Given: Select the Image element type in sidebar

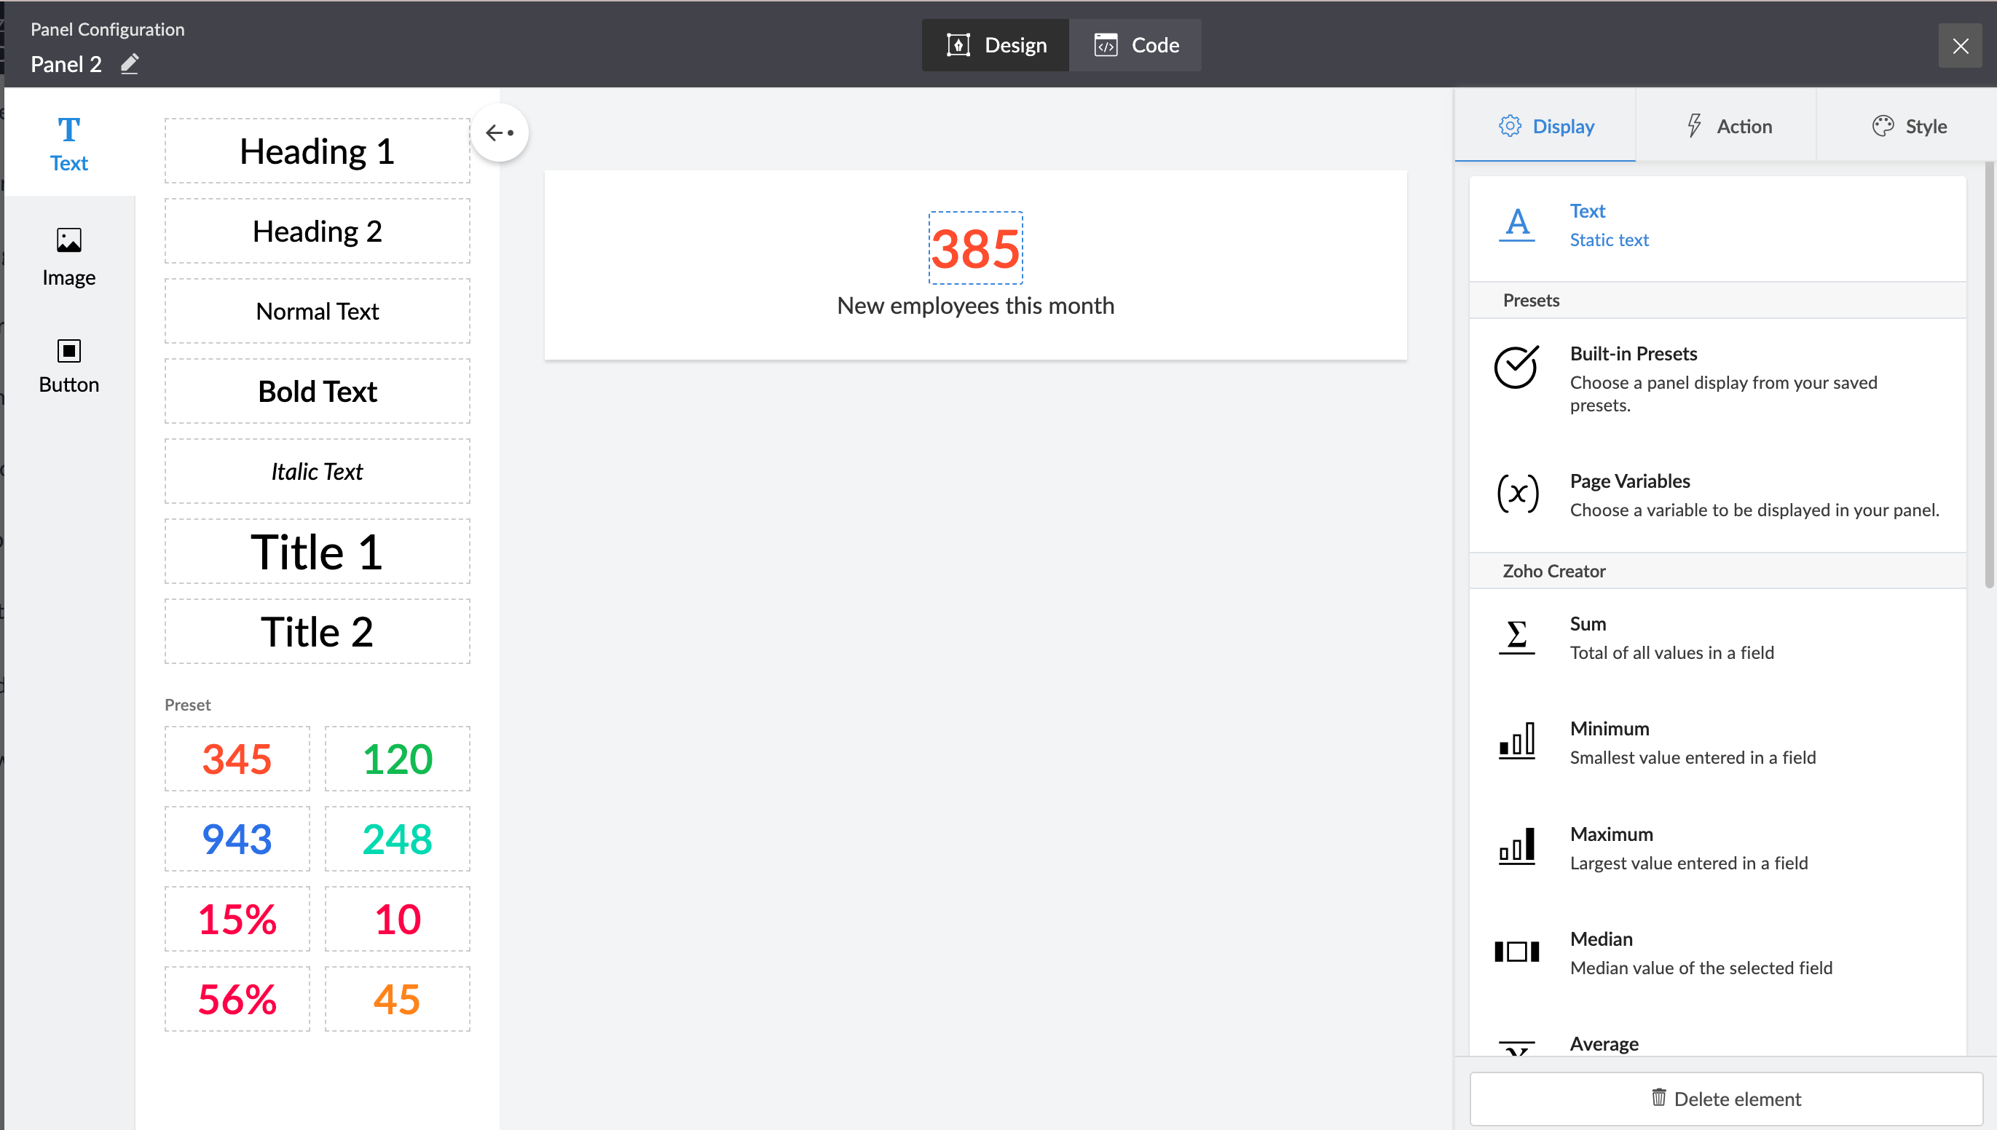Looking at the screenshot, I should (x=68, y=257).
